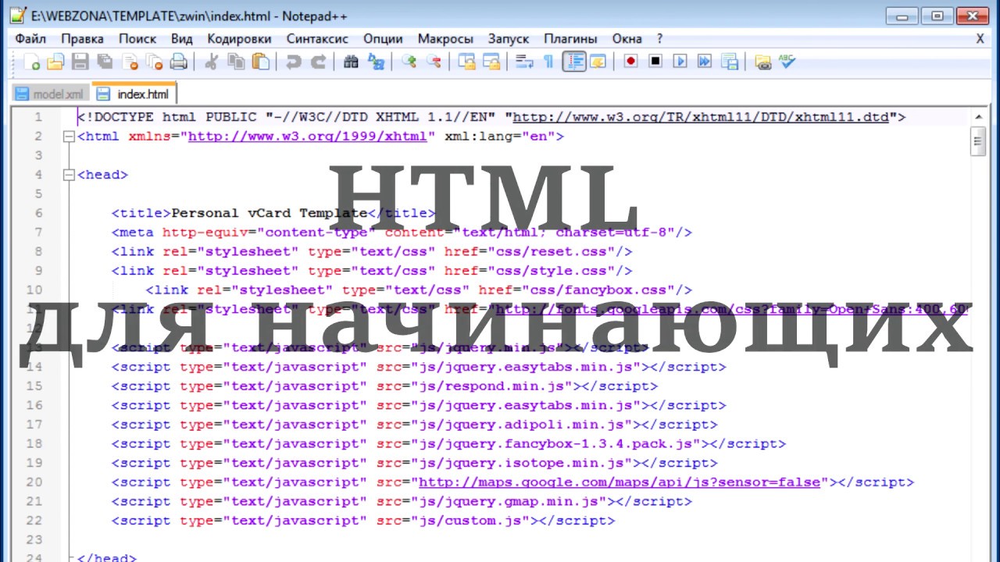Click the Stop Recording square icon
The width and height of the screenshot is (1000, 562).
655,62
